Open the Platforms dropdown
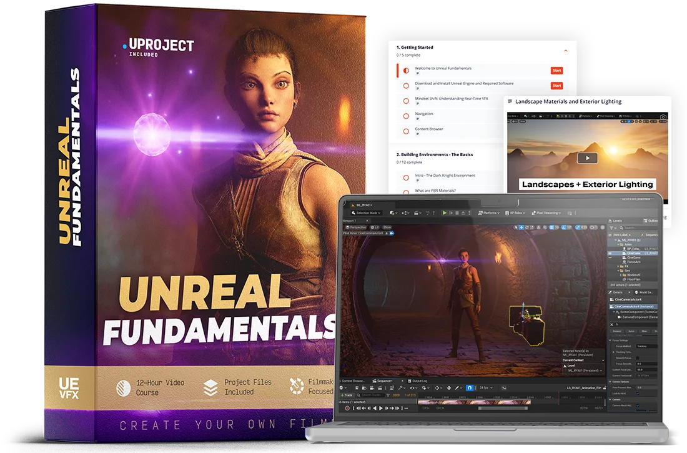 point(489,213)
